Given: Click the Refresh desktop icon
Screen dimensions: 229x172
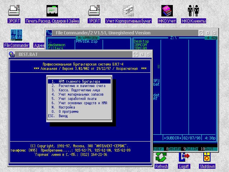Looking at the screenshot, I should 161,157.
